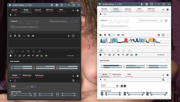Switch to the MPC-HC tab in the dark window
Image resolution: width=180 pixels, height=102 pixels.
click(x=50, y=10)
